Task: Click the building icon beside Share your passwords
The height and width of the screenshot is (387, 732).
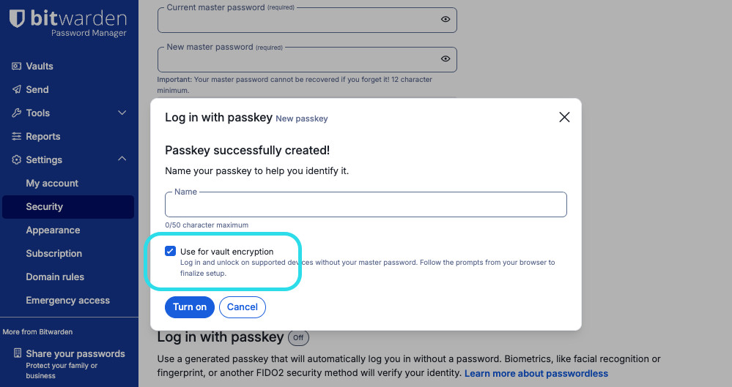Action: [18, 353]
